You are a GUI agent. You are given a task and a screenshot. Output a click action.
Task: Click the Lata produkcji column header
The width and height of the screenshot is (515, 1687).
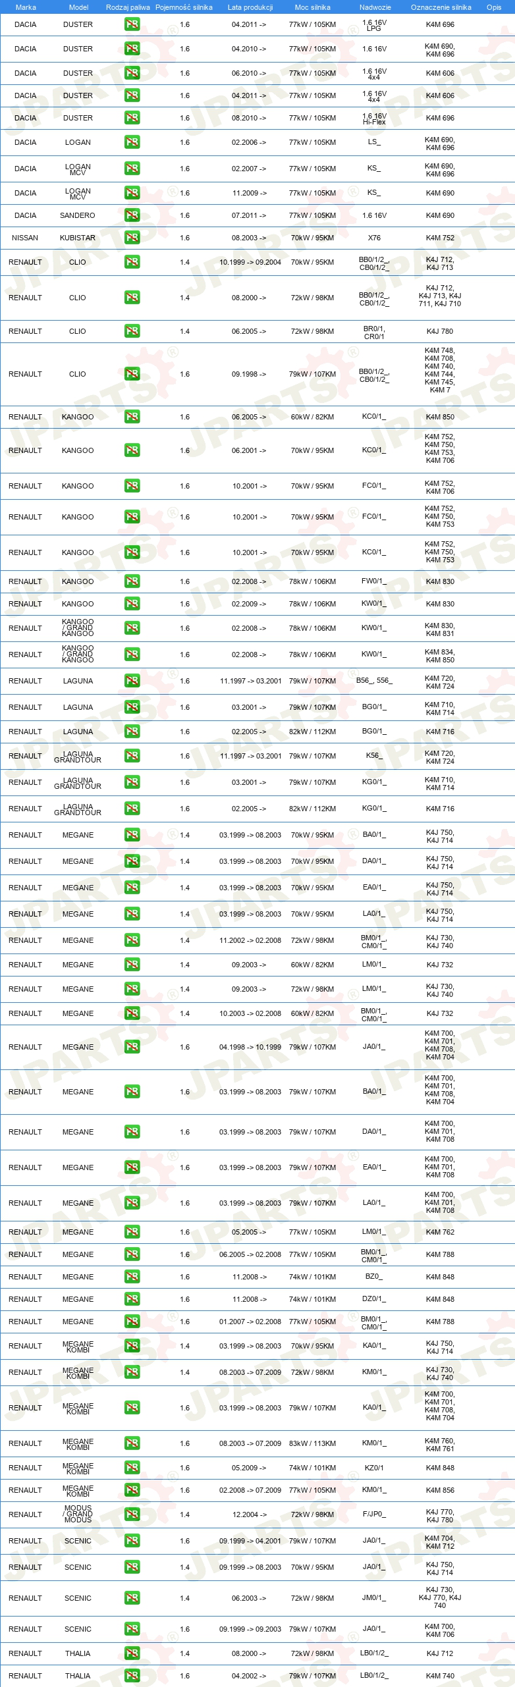[250, 7]
